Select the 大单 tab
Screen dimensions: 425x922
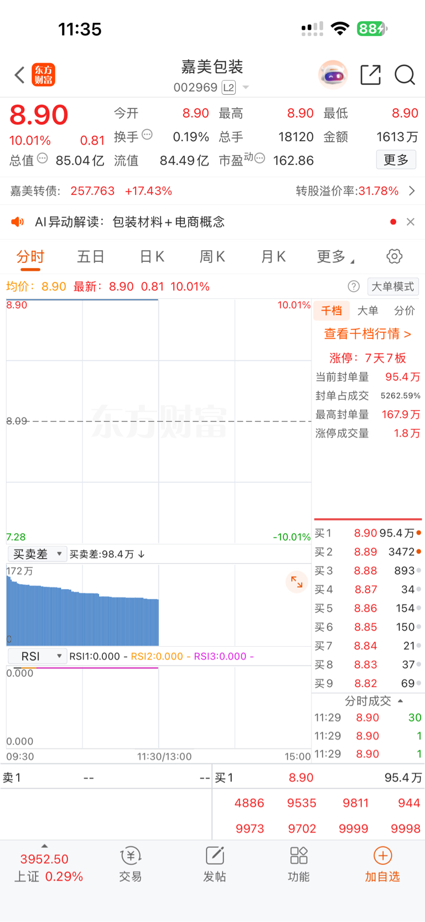tap(368, 311)
